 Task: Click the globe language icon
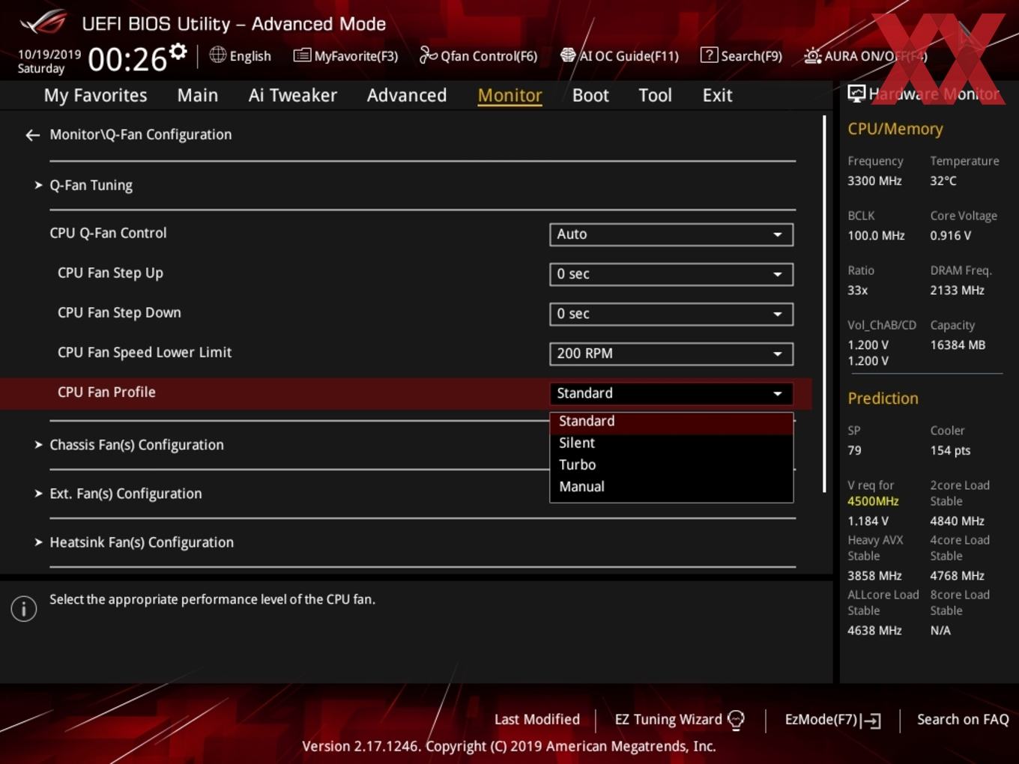coord(217,55)
